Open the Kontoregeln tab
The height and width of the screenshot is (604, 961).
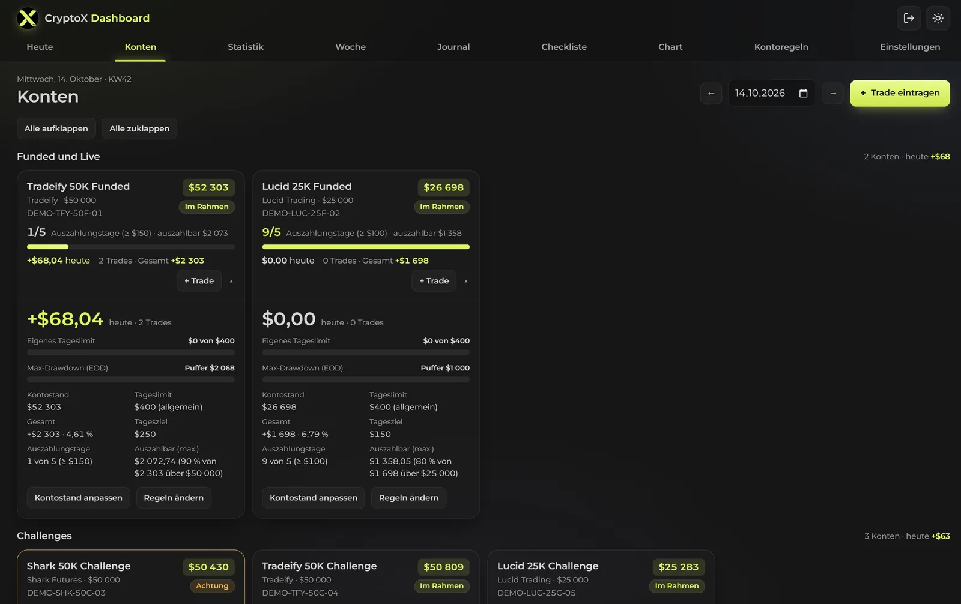(781, 47)
